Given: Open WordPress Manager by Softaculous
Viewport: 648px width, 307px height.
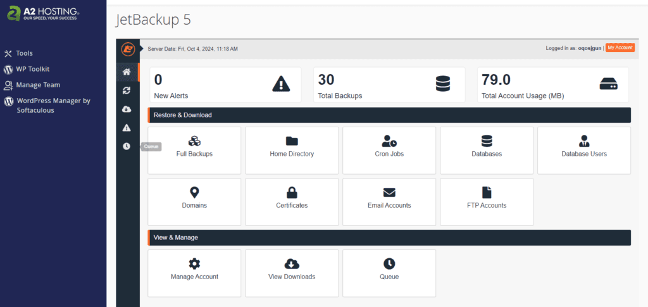Looking at the screenshot, I should click(x=53, y=105).
